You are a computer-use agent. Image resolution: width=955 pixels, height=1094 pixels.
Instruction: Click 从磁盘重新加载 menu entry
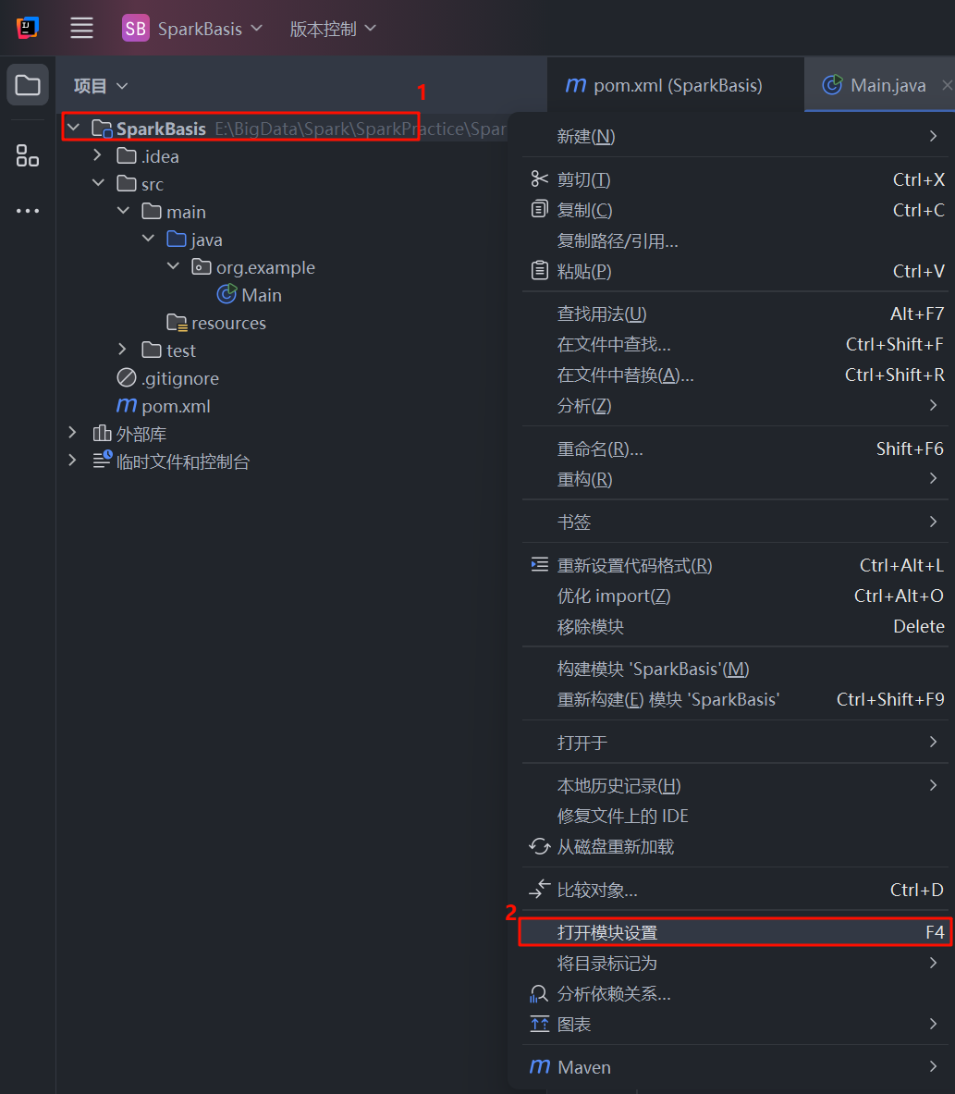tap(615, 846)
